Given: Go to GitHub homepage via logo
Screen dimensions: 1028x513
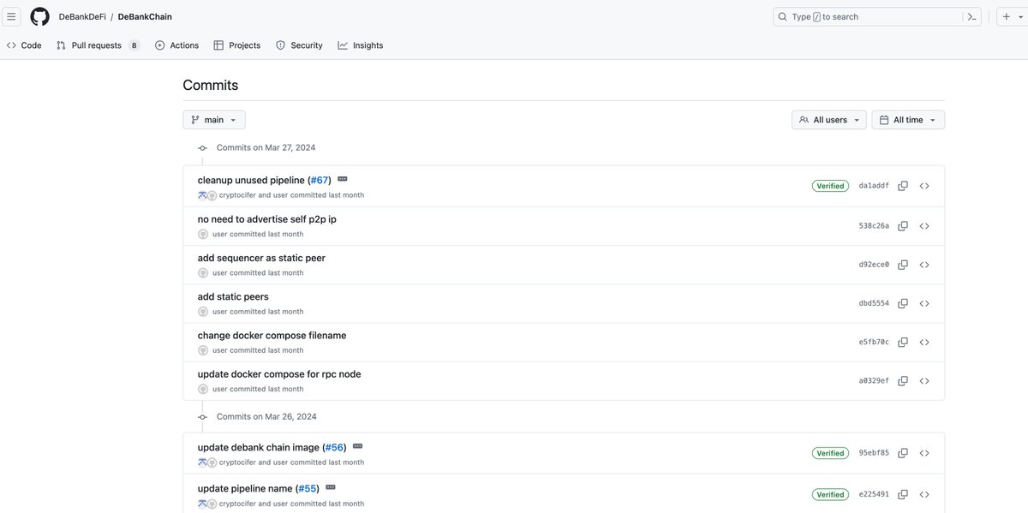Looking at the screenshot, I should pos(39,16).
